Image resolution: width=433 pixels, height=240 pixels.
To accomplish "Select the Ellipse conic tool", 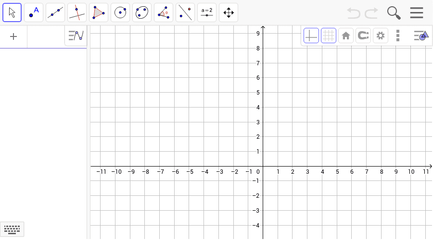I will point(142,12).
